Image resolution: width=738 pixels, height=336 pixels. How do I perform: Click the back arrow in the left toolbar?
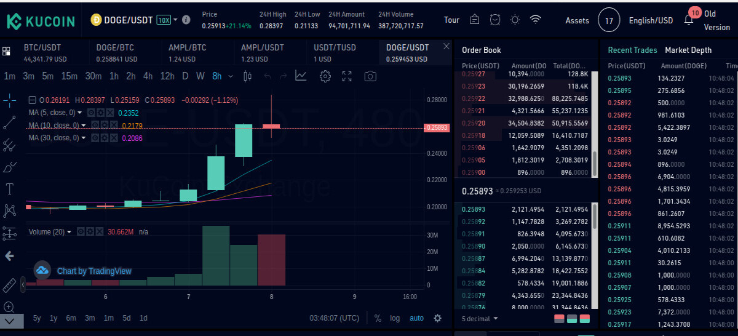[9, 255]
